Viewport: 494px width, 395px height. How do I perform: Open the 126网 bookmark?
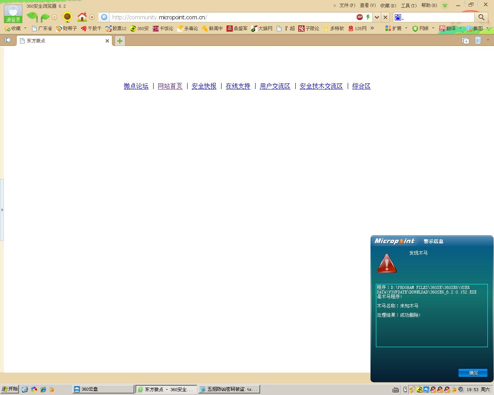(x=357, y=29)
